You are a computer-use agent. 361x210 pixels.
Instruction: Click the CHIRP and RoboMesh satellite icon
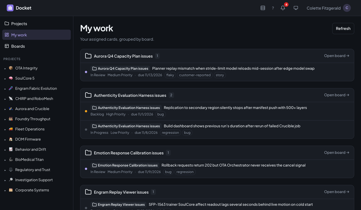click(11, 99)
